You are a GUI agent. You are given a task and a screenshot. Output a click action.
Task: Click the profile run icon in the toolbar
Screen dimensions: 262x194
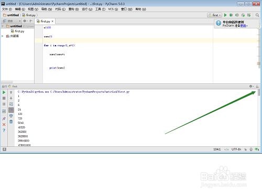243,15
